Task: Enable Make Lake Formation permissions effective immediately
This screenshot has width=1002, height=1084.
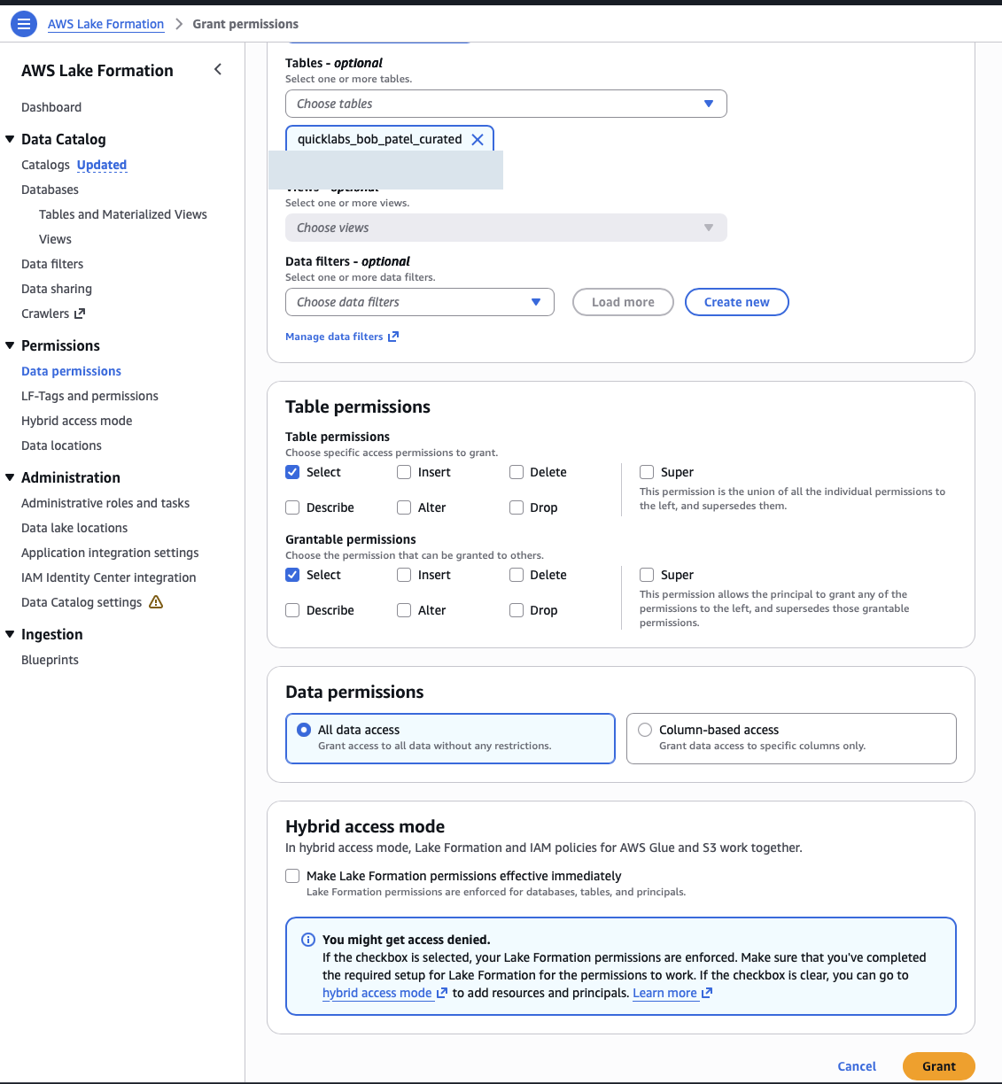Action: tap(292, 876)
